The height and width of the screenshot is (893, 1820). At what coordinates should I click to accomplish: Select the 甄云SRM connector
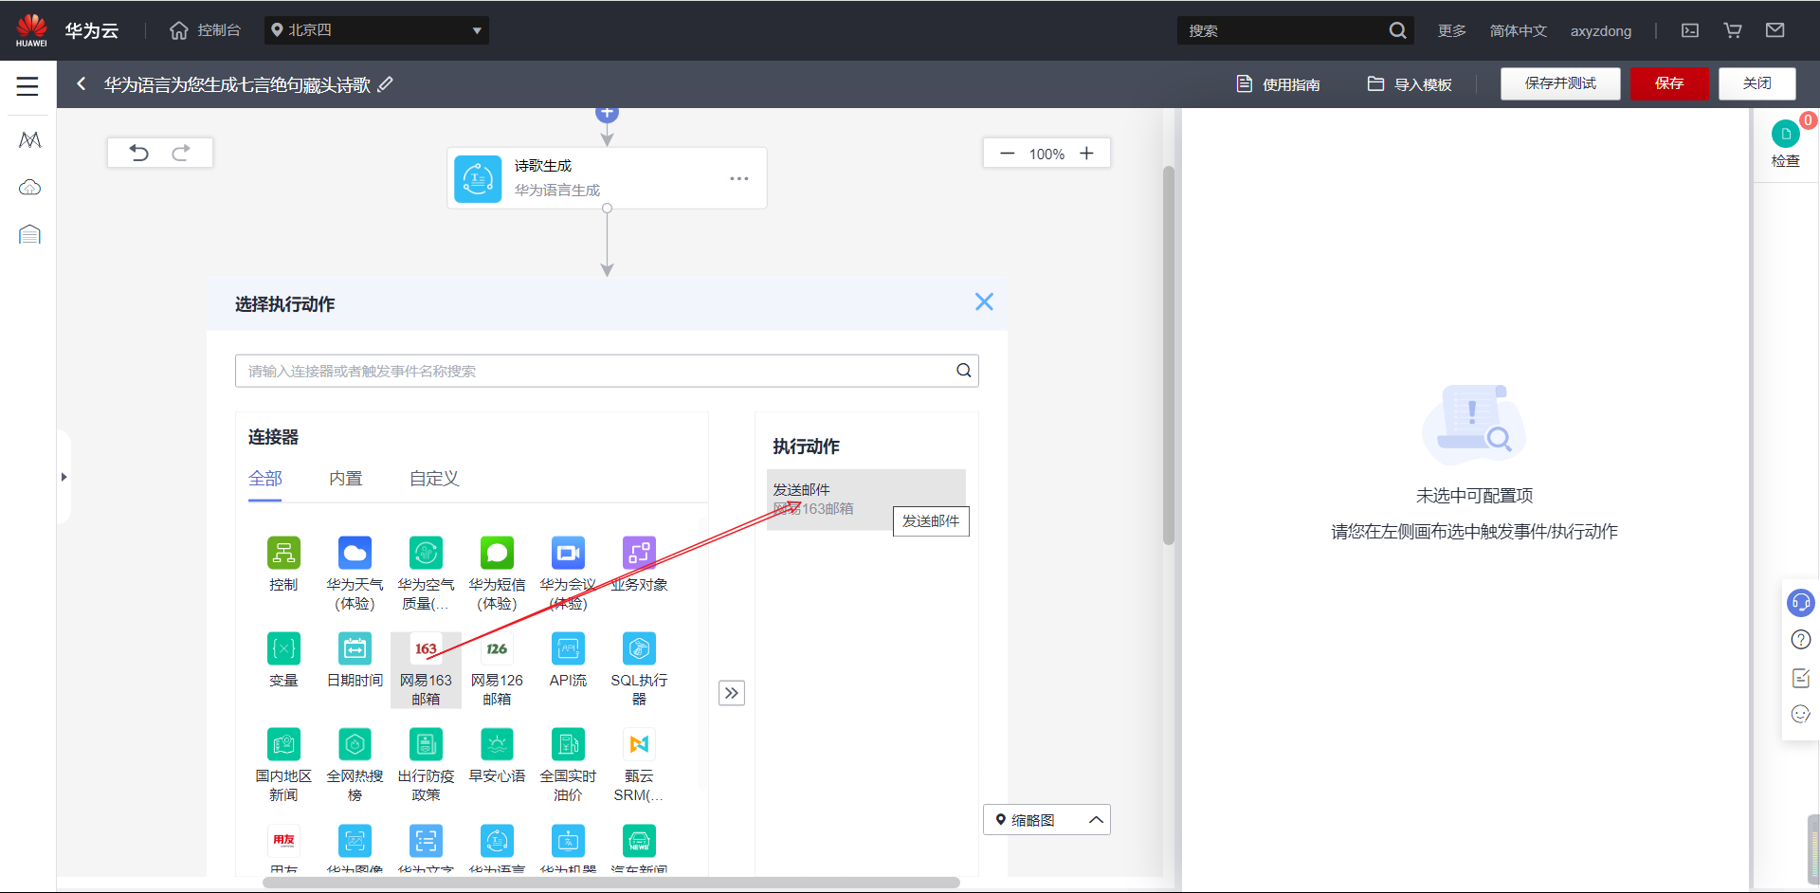coord(639,765)
